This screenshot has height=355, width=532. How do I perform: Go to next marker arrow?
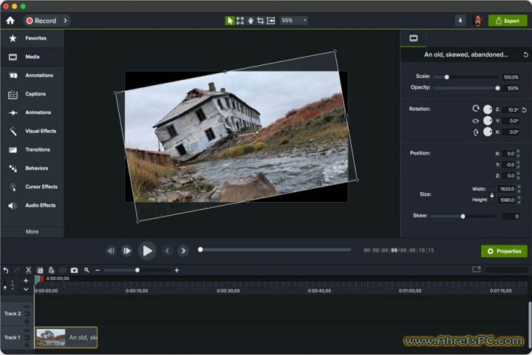(x=183, y=251)
